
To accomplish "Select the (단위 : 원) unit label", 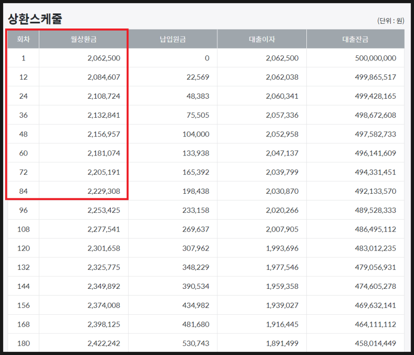I will click(x=391, y=21).
